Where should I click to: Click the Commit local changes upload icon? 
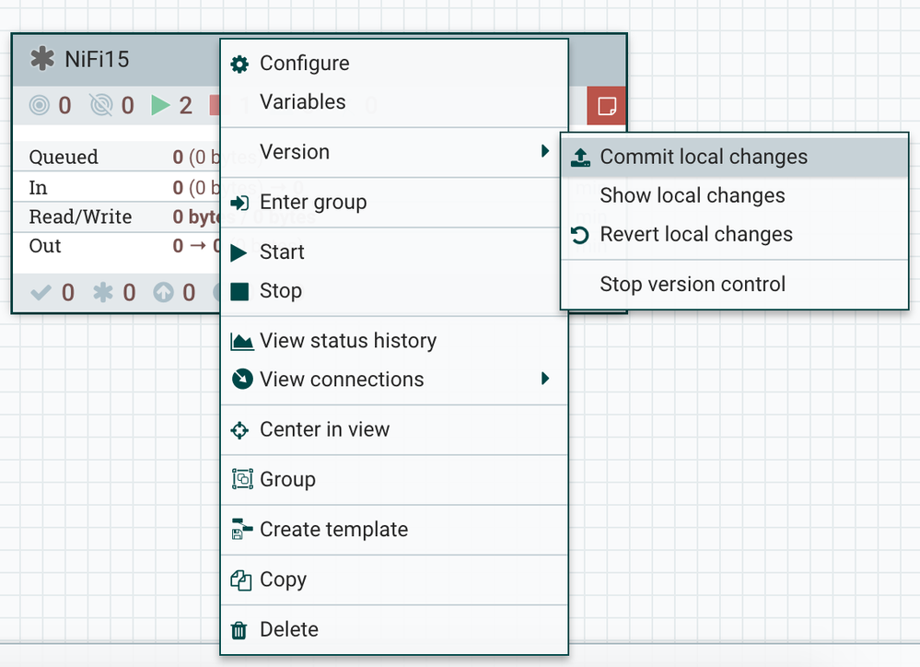580,158
